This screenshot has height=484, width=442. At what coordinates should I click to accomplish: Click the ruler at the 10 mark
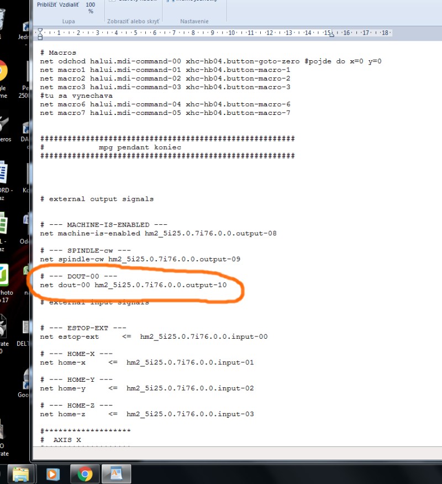click(232, 33)
